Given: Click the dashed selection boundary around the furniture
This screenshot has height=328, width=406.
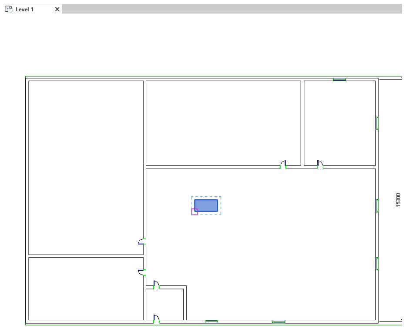Looking at the screenshot, I should click(x=206, y=197).
